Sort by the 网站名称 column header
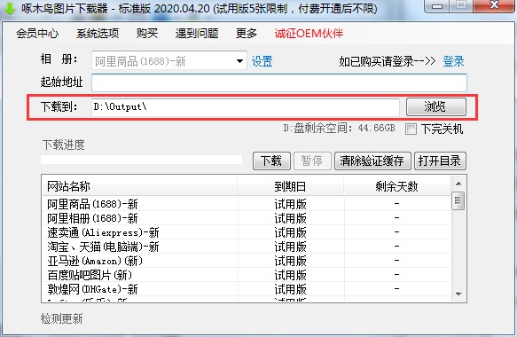The image size is (517, 337). 139,186
